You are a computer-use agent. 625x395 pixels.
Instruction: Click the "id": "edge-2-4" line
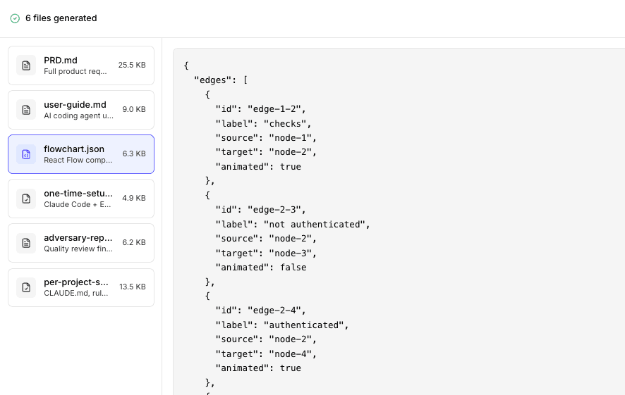[x=261, y=311]
